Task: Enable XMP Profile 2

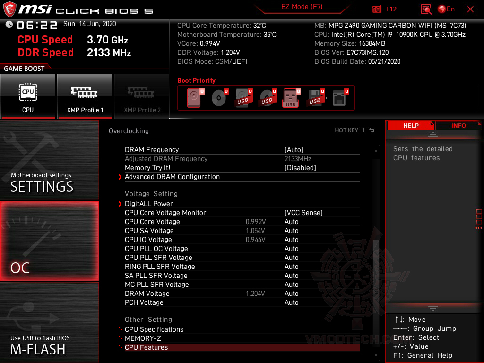Action: (x=142, y=96)
